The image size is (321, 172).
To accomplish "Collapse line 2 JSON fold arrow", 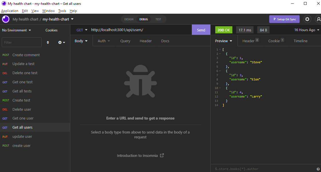I will [x=220, y=54].
